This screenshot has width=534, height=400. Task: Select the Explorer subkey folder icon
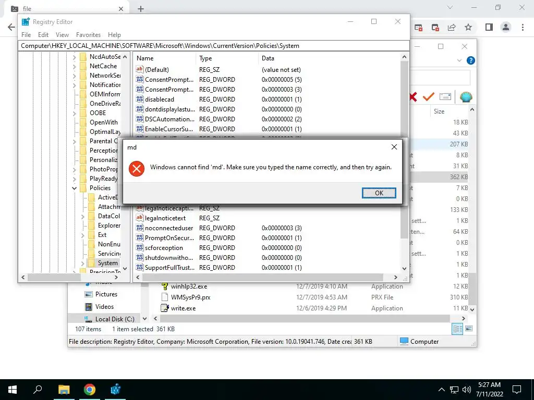coord(91,226)
